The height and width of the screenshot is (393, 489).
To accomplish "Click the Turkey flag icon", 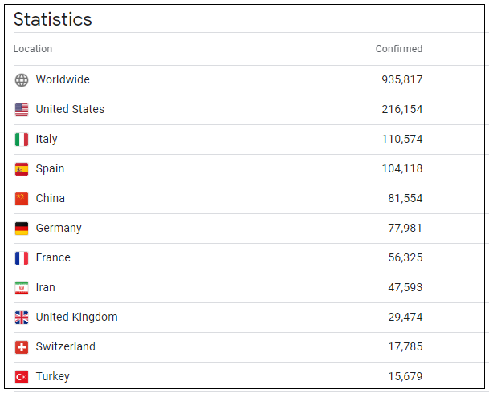I will click(x=22, y=377).
